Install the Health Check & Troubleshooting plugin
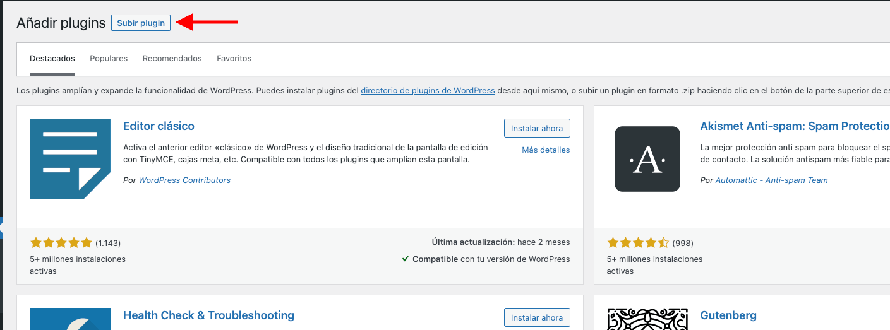Viewport: 890px width, 330px height. tap(537, 317)
